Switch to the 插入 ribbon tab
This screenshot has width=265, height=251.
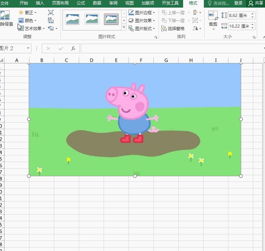pos(40,3)
